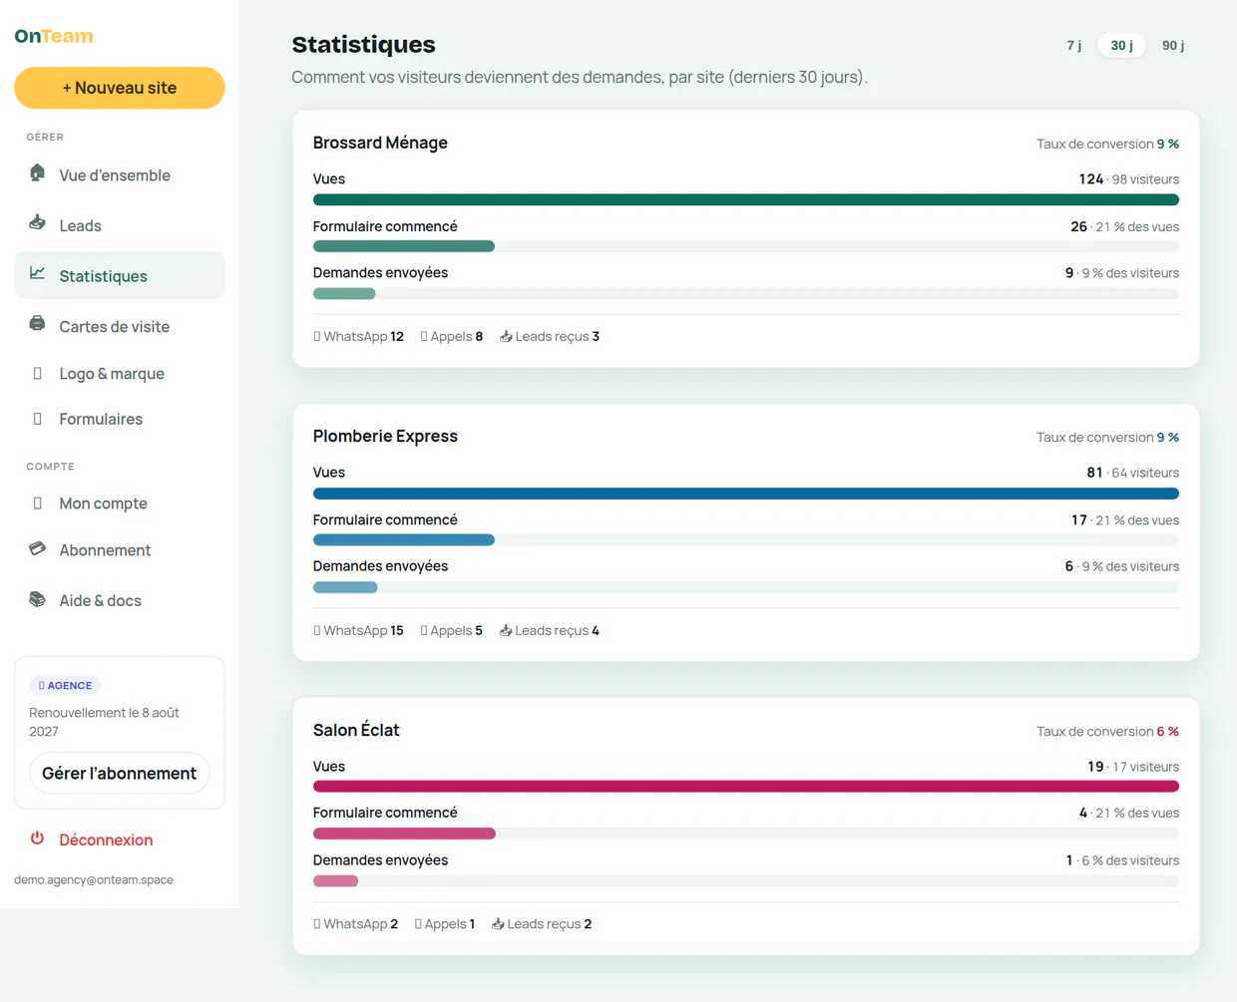Click the Leads reçus icon for Salon Éclat
The image size is (1237, 1002).
point(498,924)
